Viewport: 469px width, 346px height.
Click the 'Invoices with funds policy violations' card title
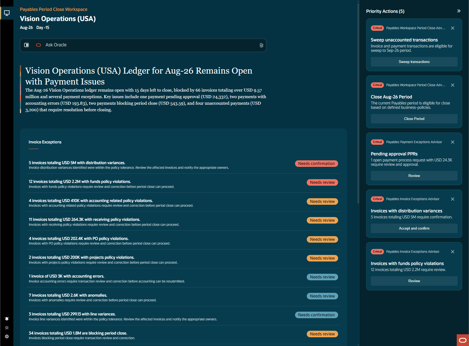click(x=407, y=263)
